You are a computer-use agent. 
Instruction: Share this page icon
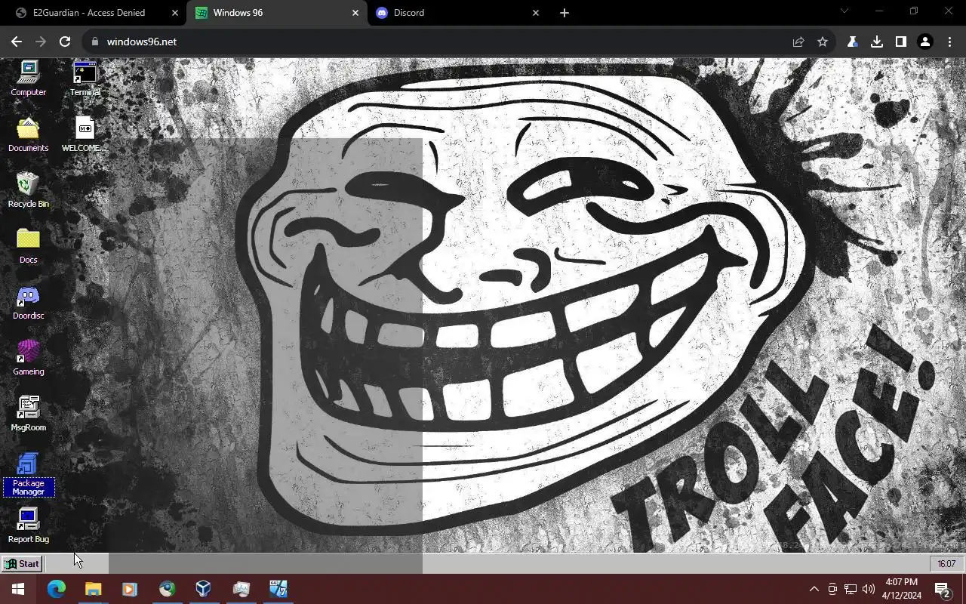798,42
